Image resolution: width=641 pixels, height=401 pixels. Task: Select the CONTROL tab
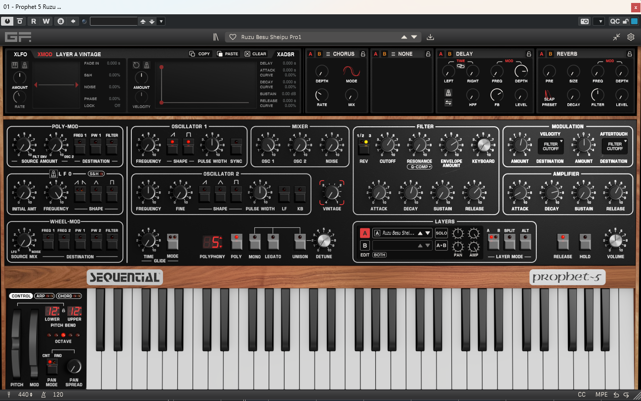click(x=21, y=296)
